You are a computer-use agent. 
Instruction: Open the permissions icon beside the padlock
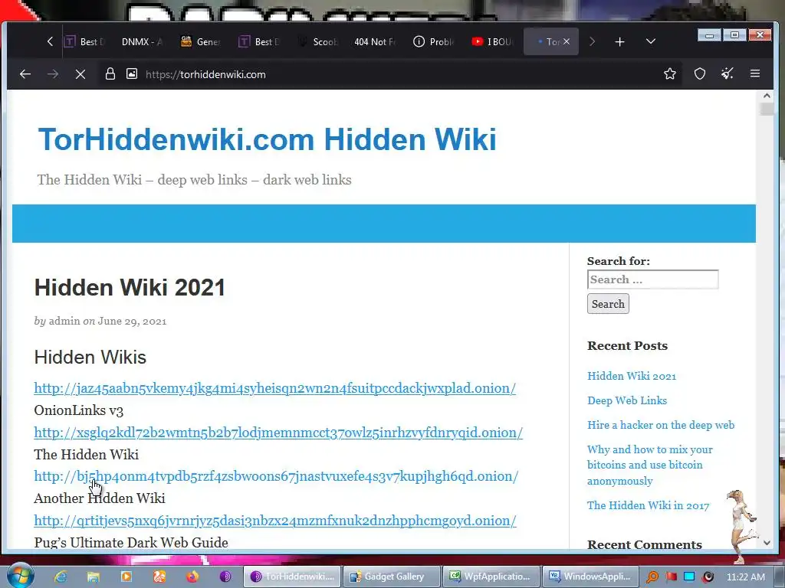(x=132, y=74)
